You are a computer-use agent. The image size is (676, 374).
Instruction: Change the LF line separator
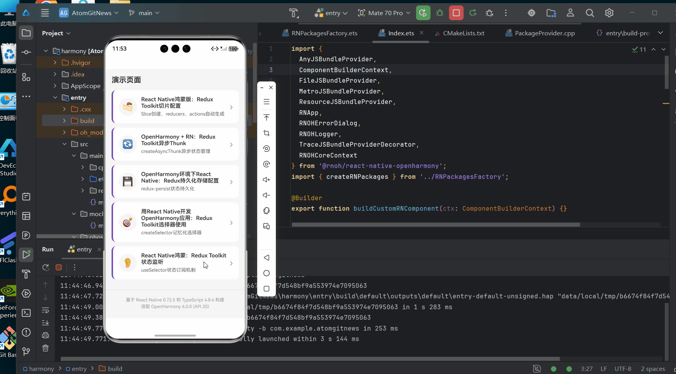coord(604,369)
